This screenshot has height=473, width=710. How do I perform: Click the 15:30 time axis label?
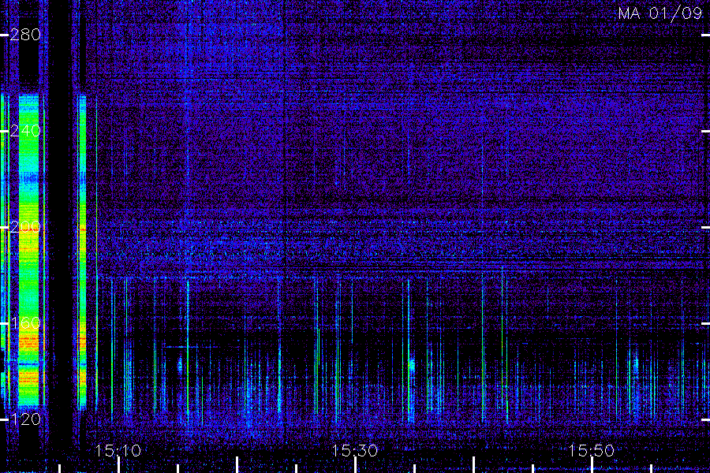(354, 451)
